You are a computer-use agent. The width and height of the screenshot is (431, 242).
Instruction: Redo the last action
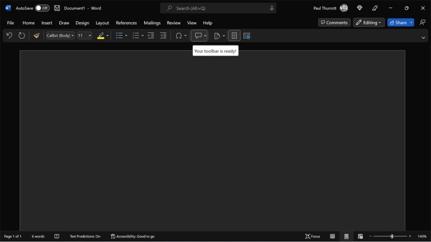coord(21,36)
